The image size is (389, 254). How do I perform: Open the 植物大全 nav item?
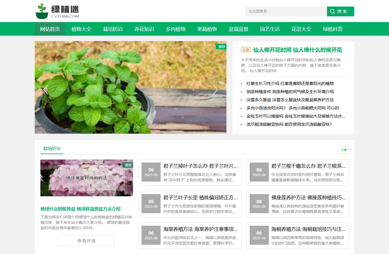pos(81,29)
